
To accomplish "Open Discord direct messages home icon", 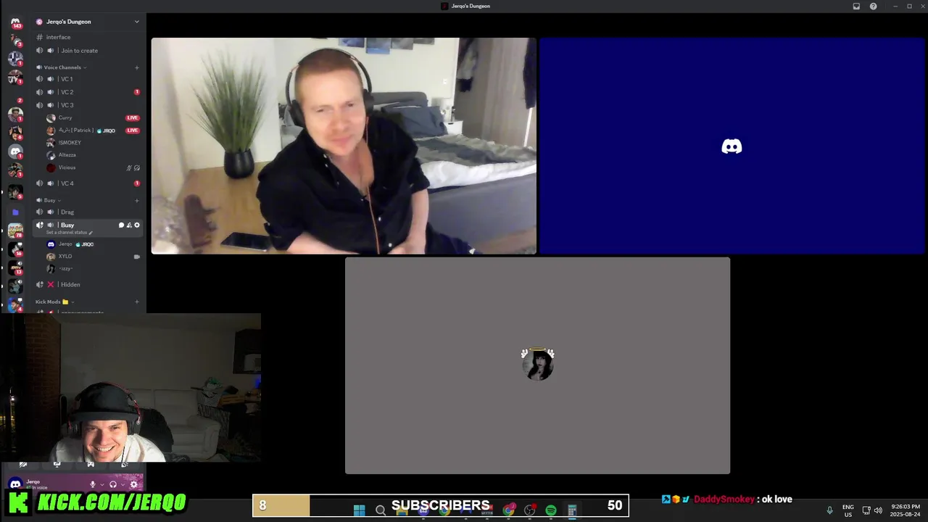I will coord(15,23).
